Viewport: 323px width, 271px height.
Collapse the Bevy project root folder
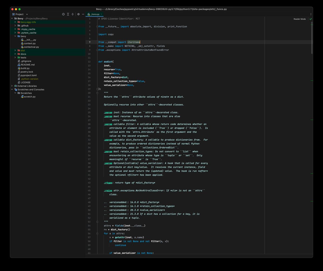tap(12, 19)
